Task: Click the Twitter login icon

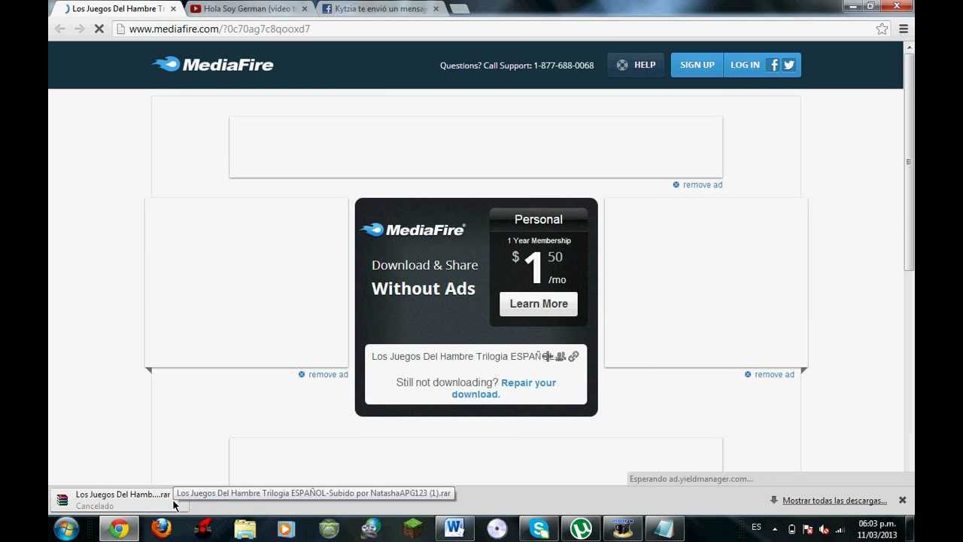Action: coord(788,65)
